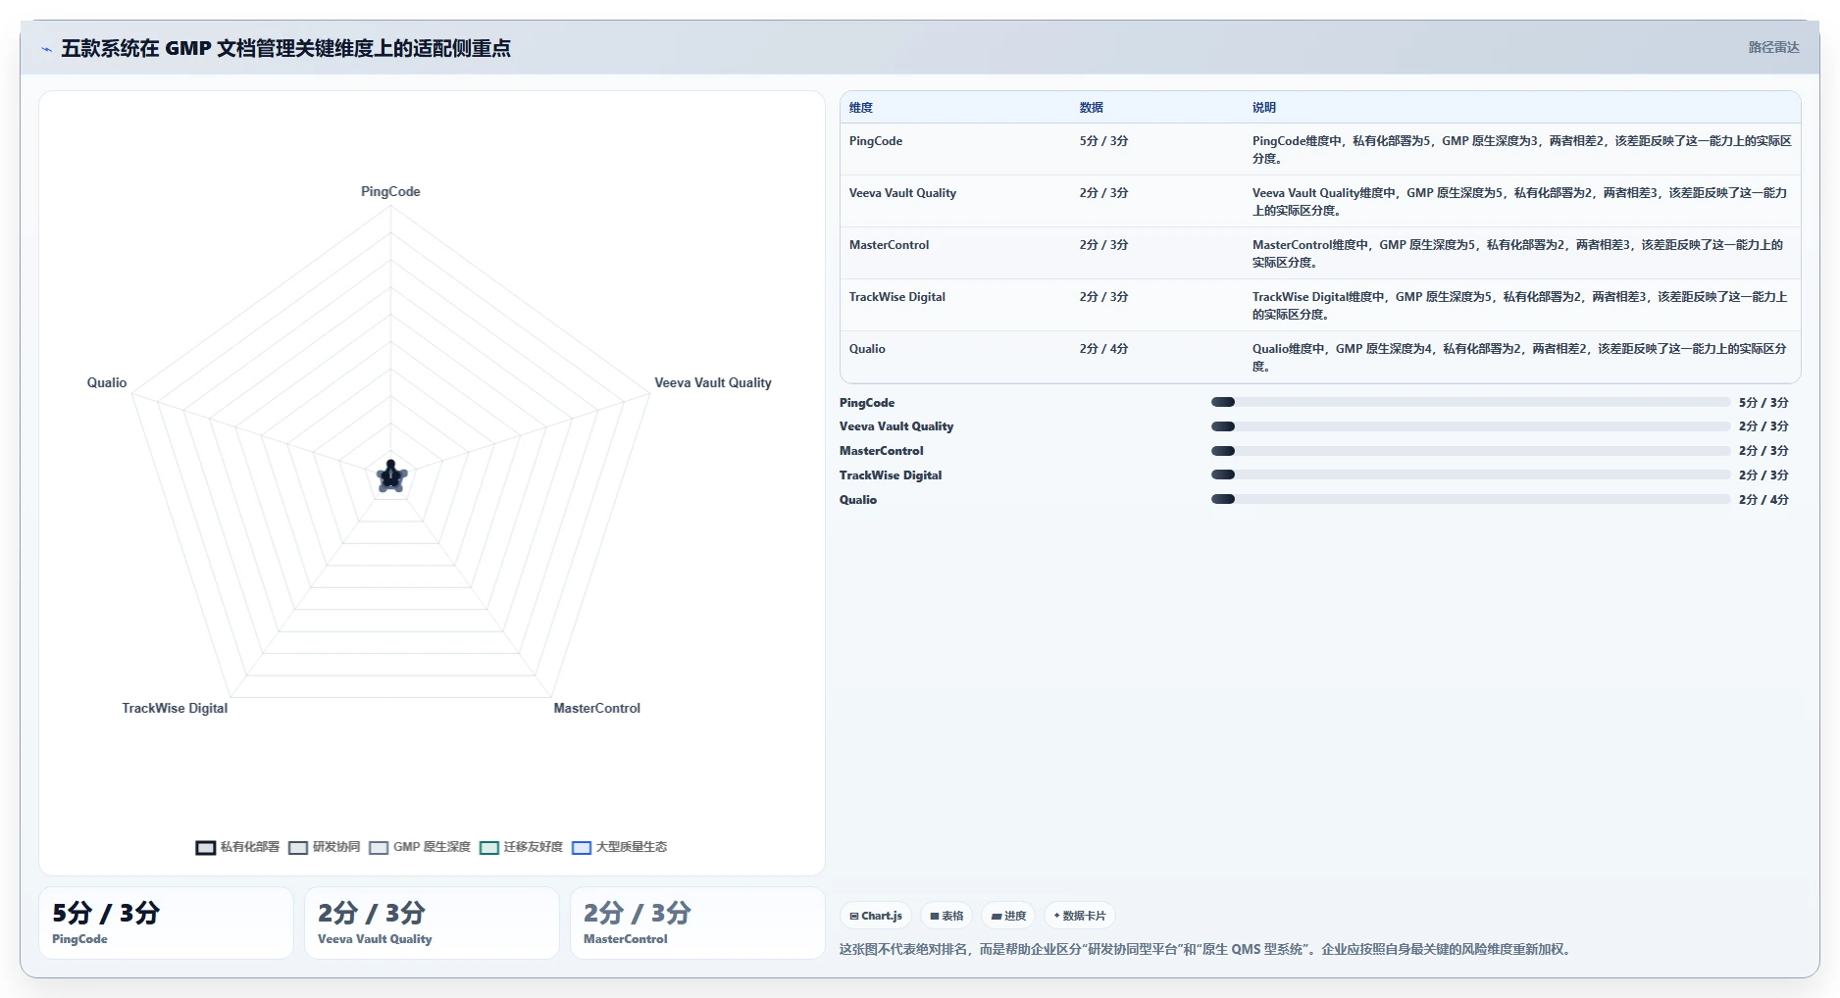This screenshot has width=1840, height=998.
Task: Click the Veeva Vault Quality radar axis label
Action: point(713,382)
